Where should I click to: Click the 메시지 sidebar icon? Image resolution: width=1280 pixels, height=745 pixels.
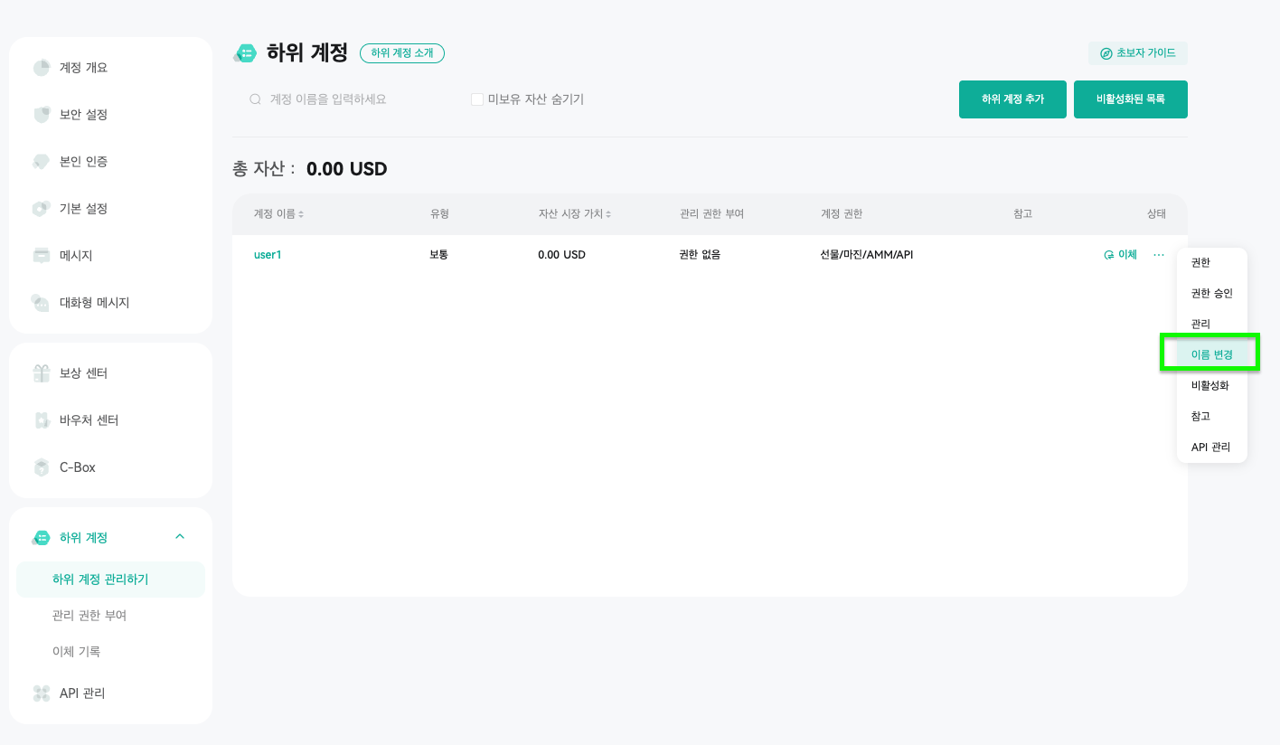[x=41, y=256]
